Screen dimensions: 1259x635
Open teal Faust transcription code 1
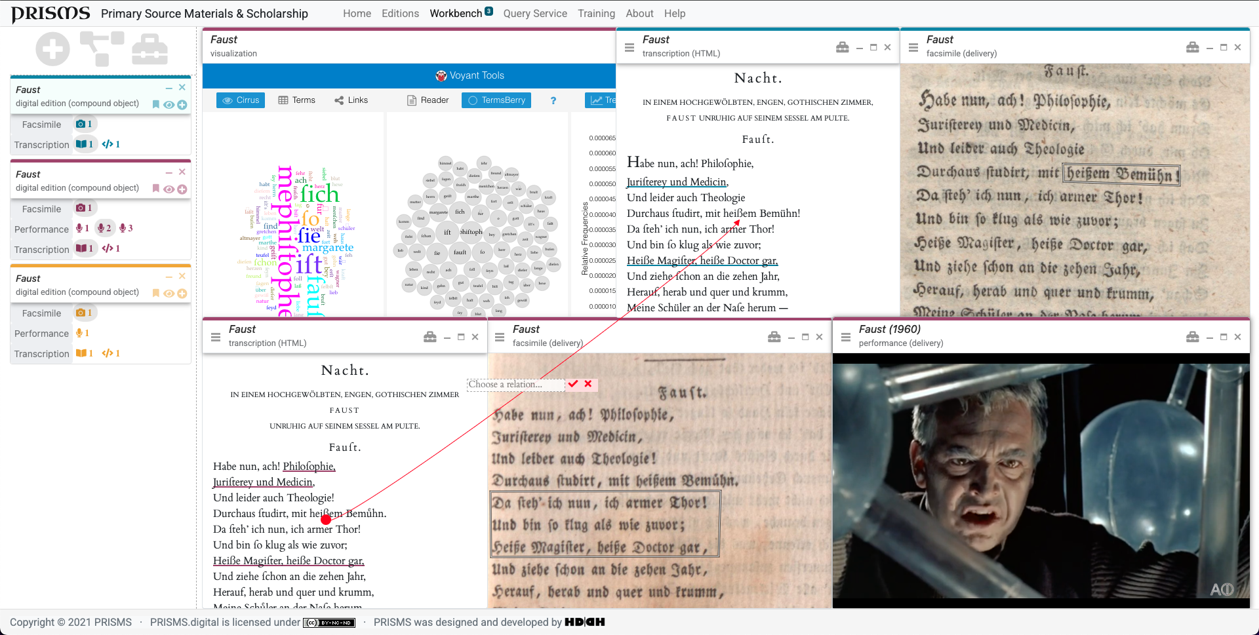click(111, 144)
